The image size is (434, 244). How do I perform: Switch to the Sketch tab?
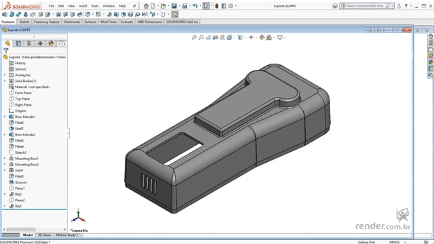click(24, 22)
